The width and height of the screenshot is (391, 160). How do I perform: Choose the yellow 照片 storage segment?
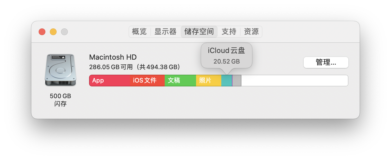(209, 81)
